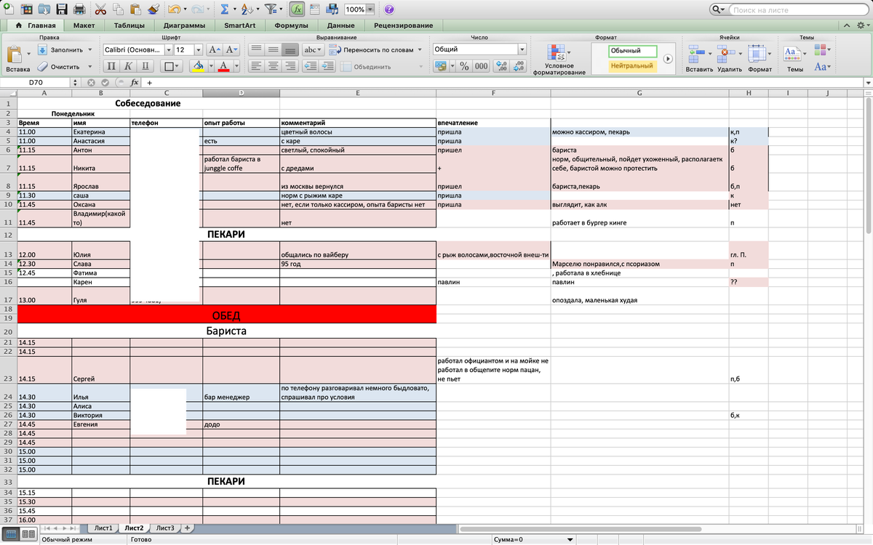Screen dimensions: 873x545
Task: Align text right horizontally
Action: pyautogui.click(x=290, y=66)
